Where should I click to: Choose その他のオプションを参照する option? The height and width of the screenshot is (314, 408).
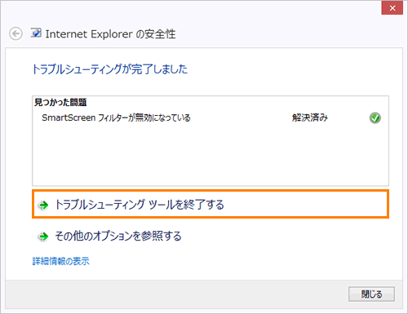click(118, 236)
